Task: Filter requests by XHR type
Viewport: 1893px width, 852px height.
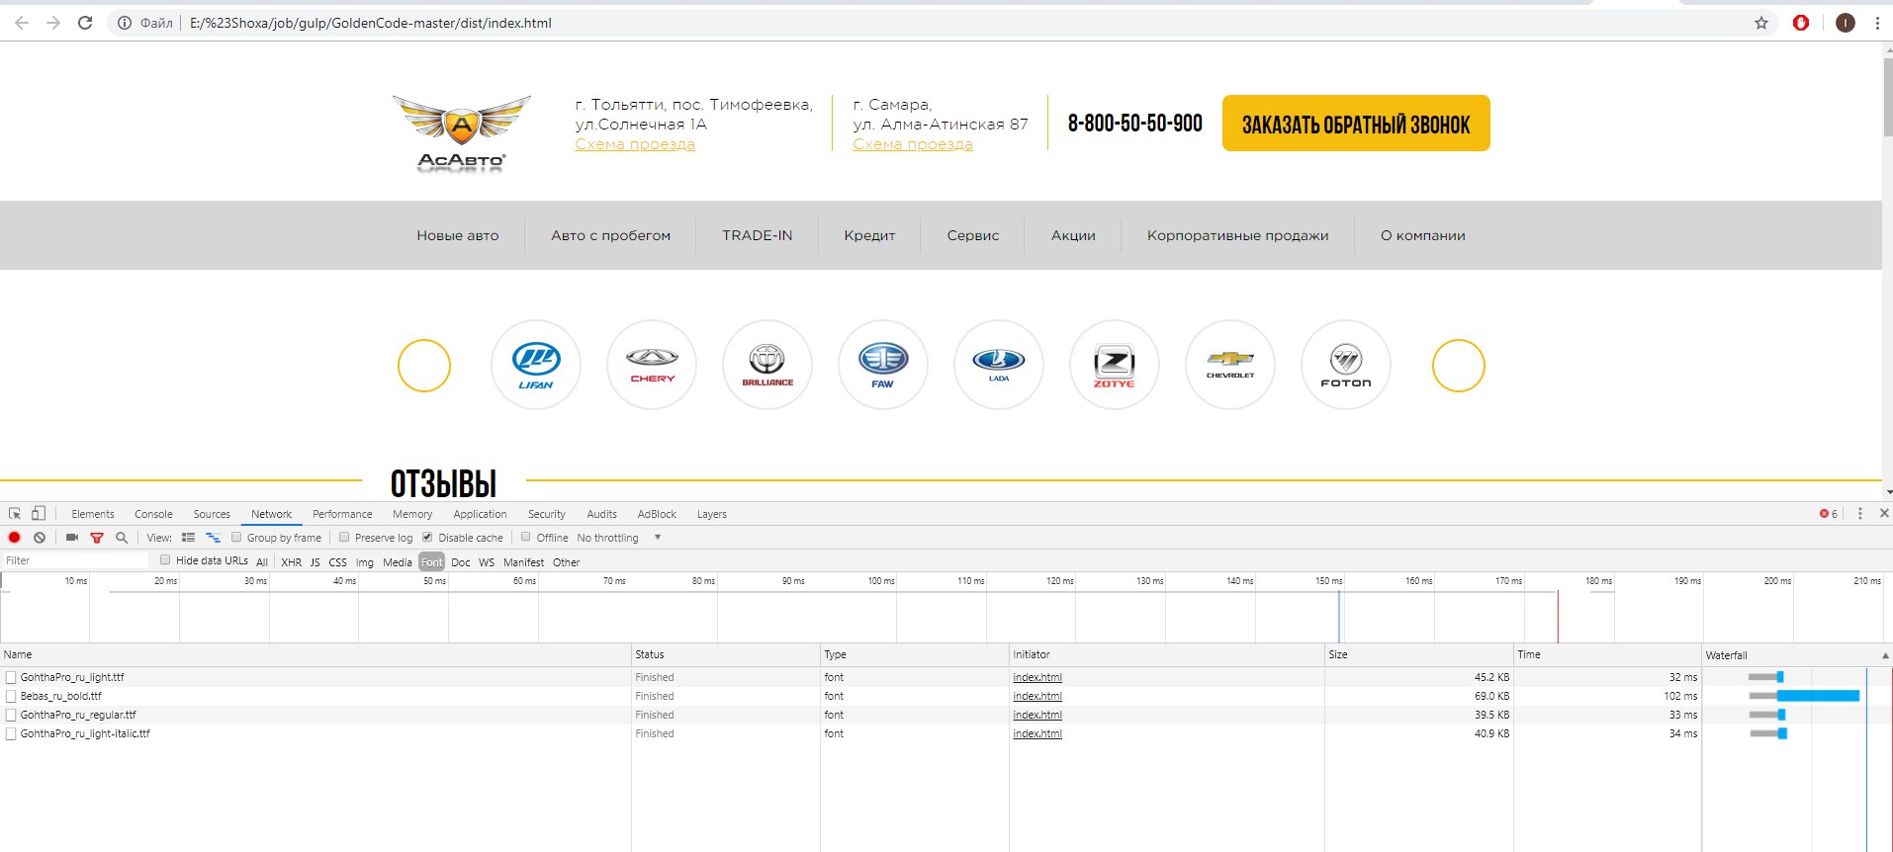Action: tap(291, 562)
